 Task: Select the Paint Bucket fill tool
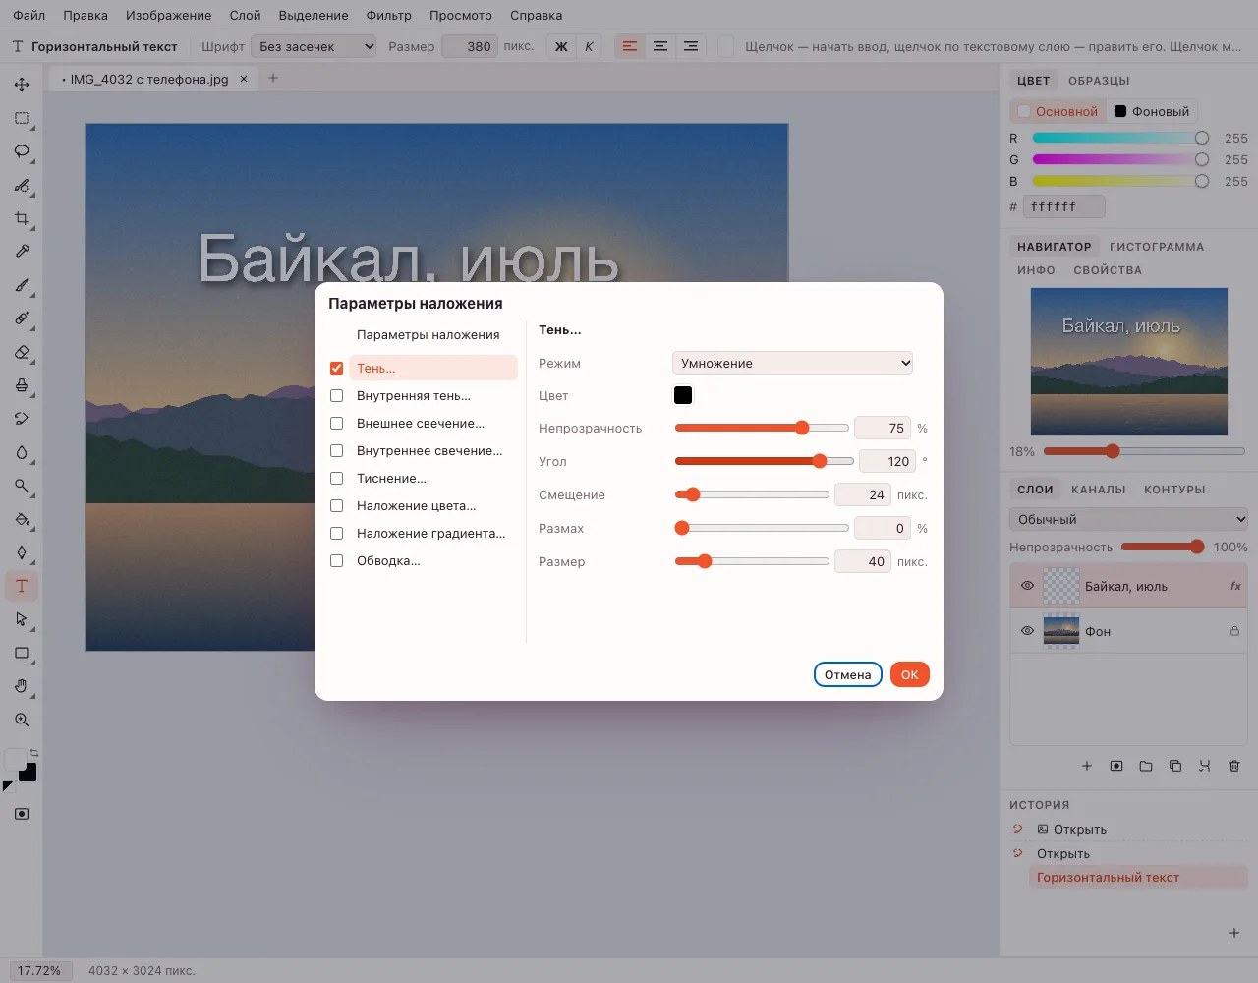click(x=22, y=519)
